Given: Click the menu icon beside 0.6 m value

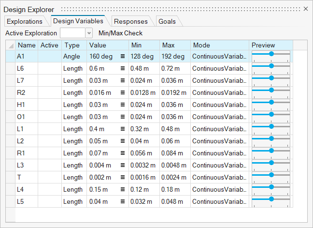Looking at the screenshot, I should [123, 69].
